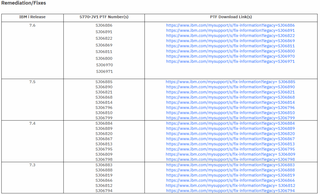This screenshot has width=320, height=195.
Task: Visit the SJ06809 download hyperlink
Action: click(230, 154)
